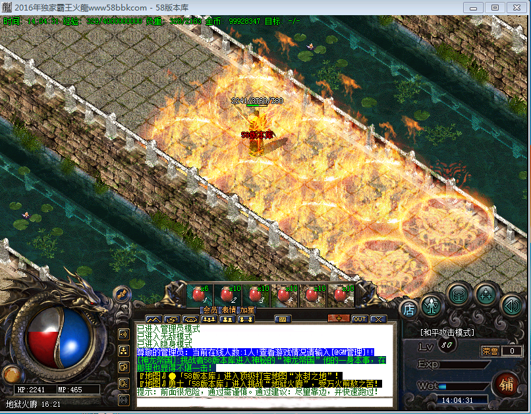Toggle the broadcast signal chat channel icon
The width and height of the screenshot is (531, 414).
pyautogui.click(x=124, y=400)
